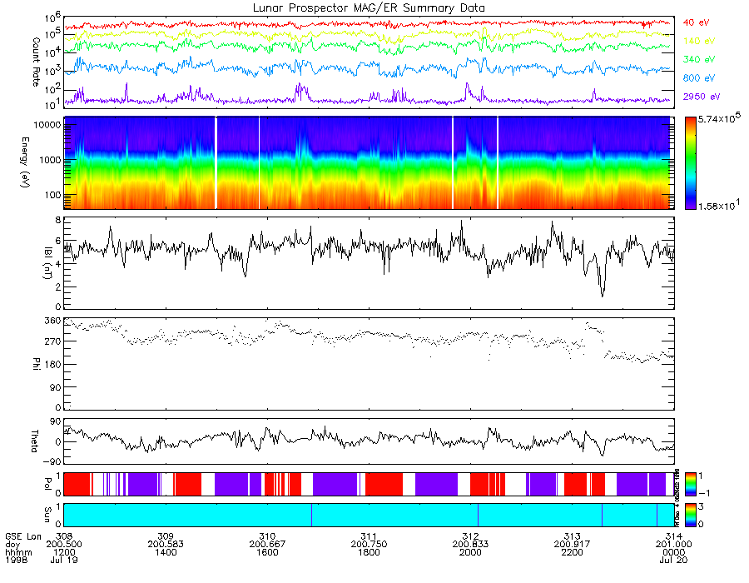
Task: Click the GSE Lon row label
Action: coord(23,536)
